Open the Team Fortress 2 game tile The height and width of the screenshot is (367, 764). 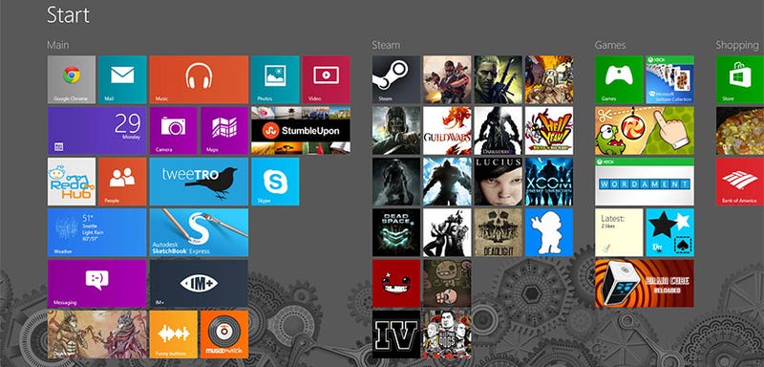[447, 79]
